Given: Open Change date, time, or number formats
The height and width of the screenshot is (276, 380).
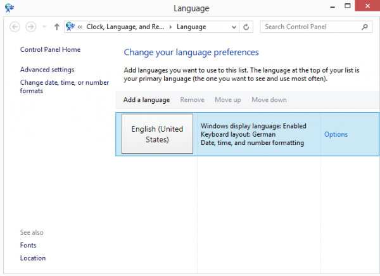Looking at the screenshot, I should coord(65,87).
